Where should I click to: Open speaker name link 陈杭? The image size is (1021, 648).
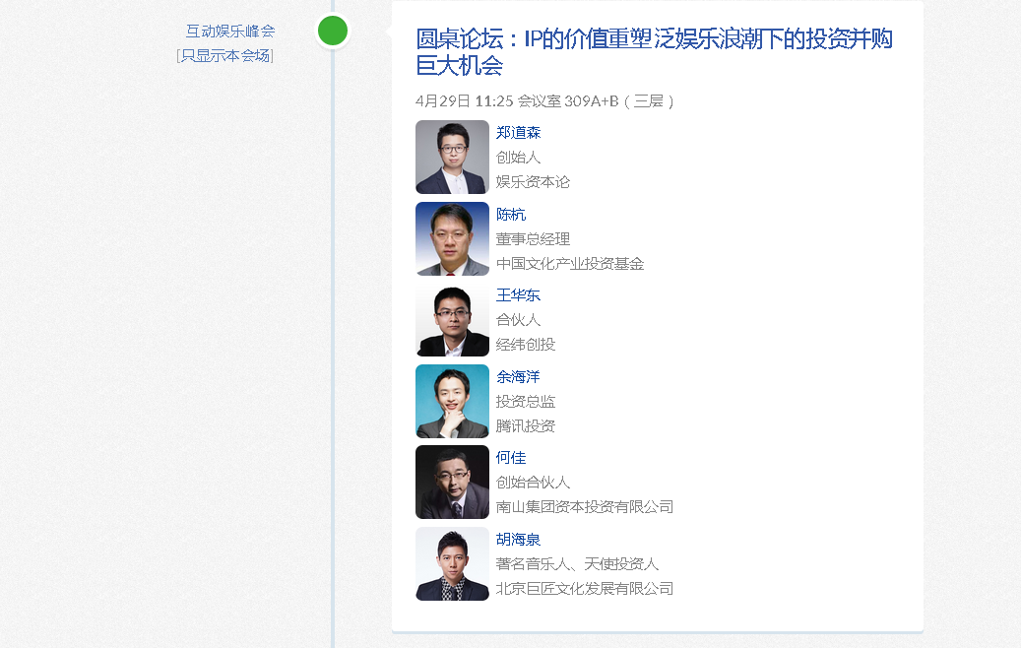(x=511, y=215)
